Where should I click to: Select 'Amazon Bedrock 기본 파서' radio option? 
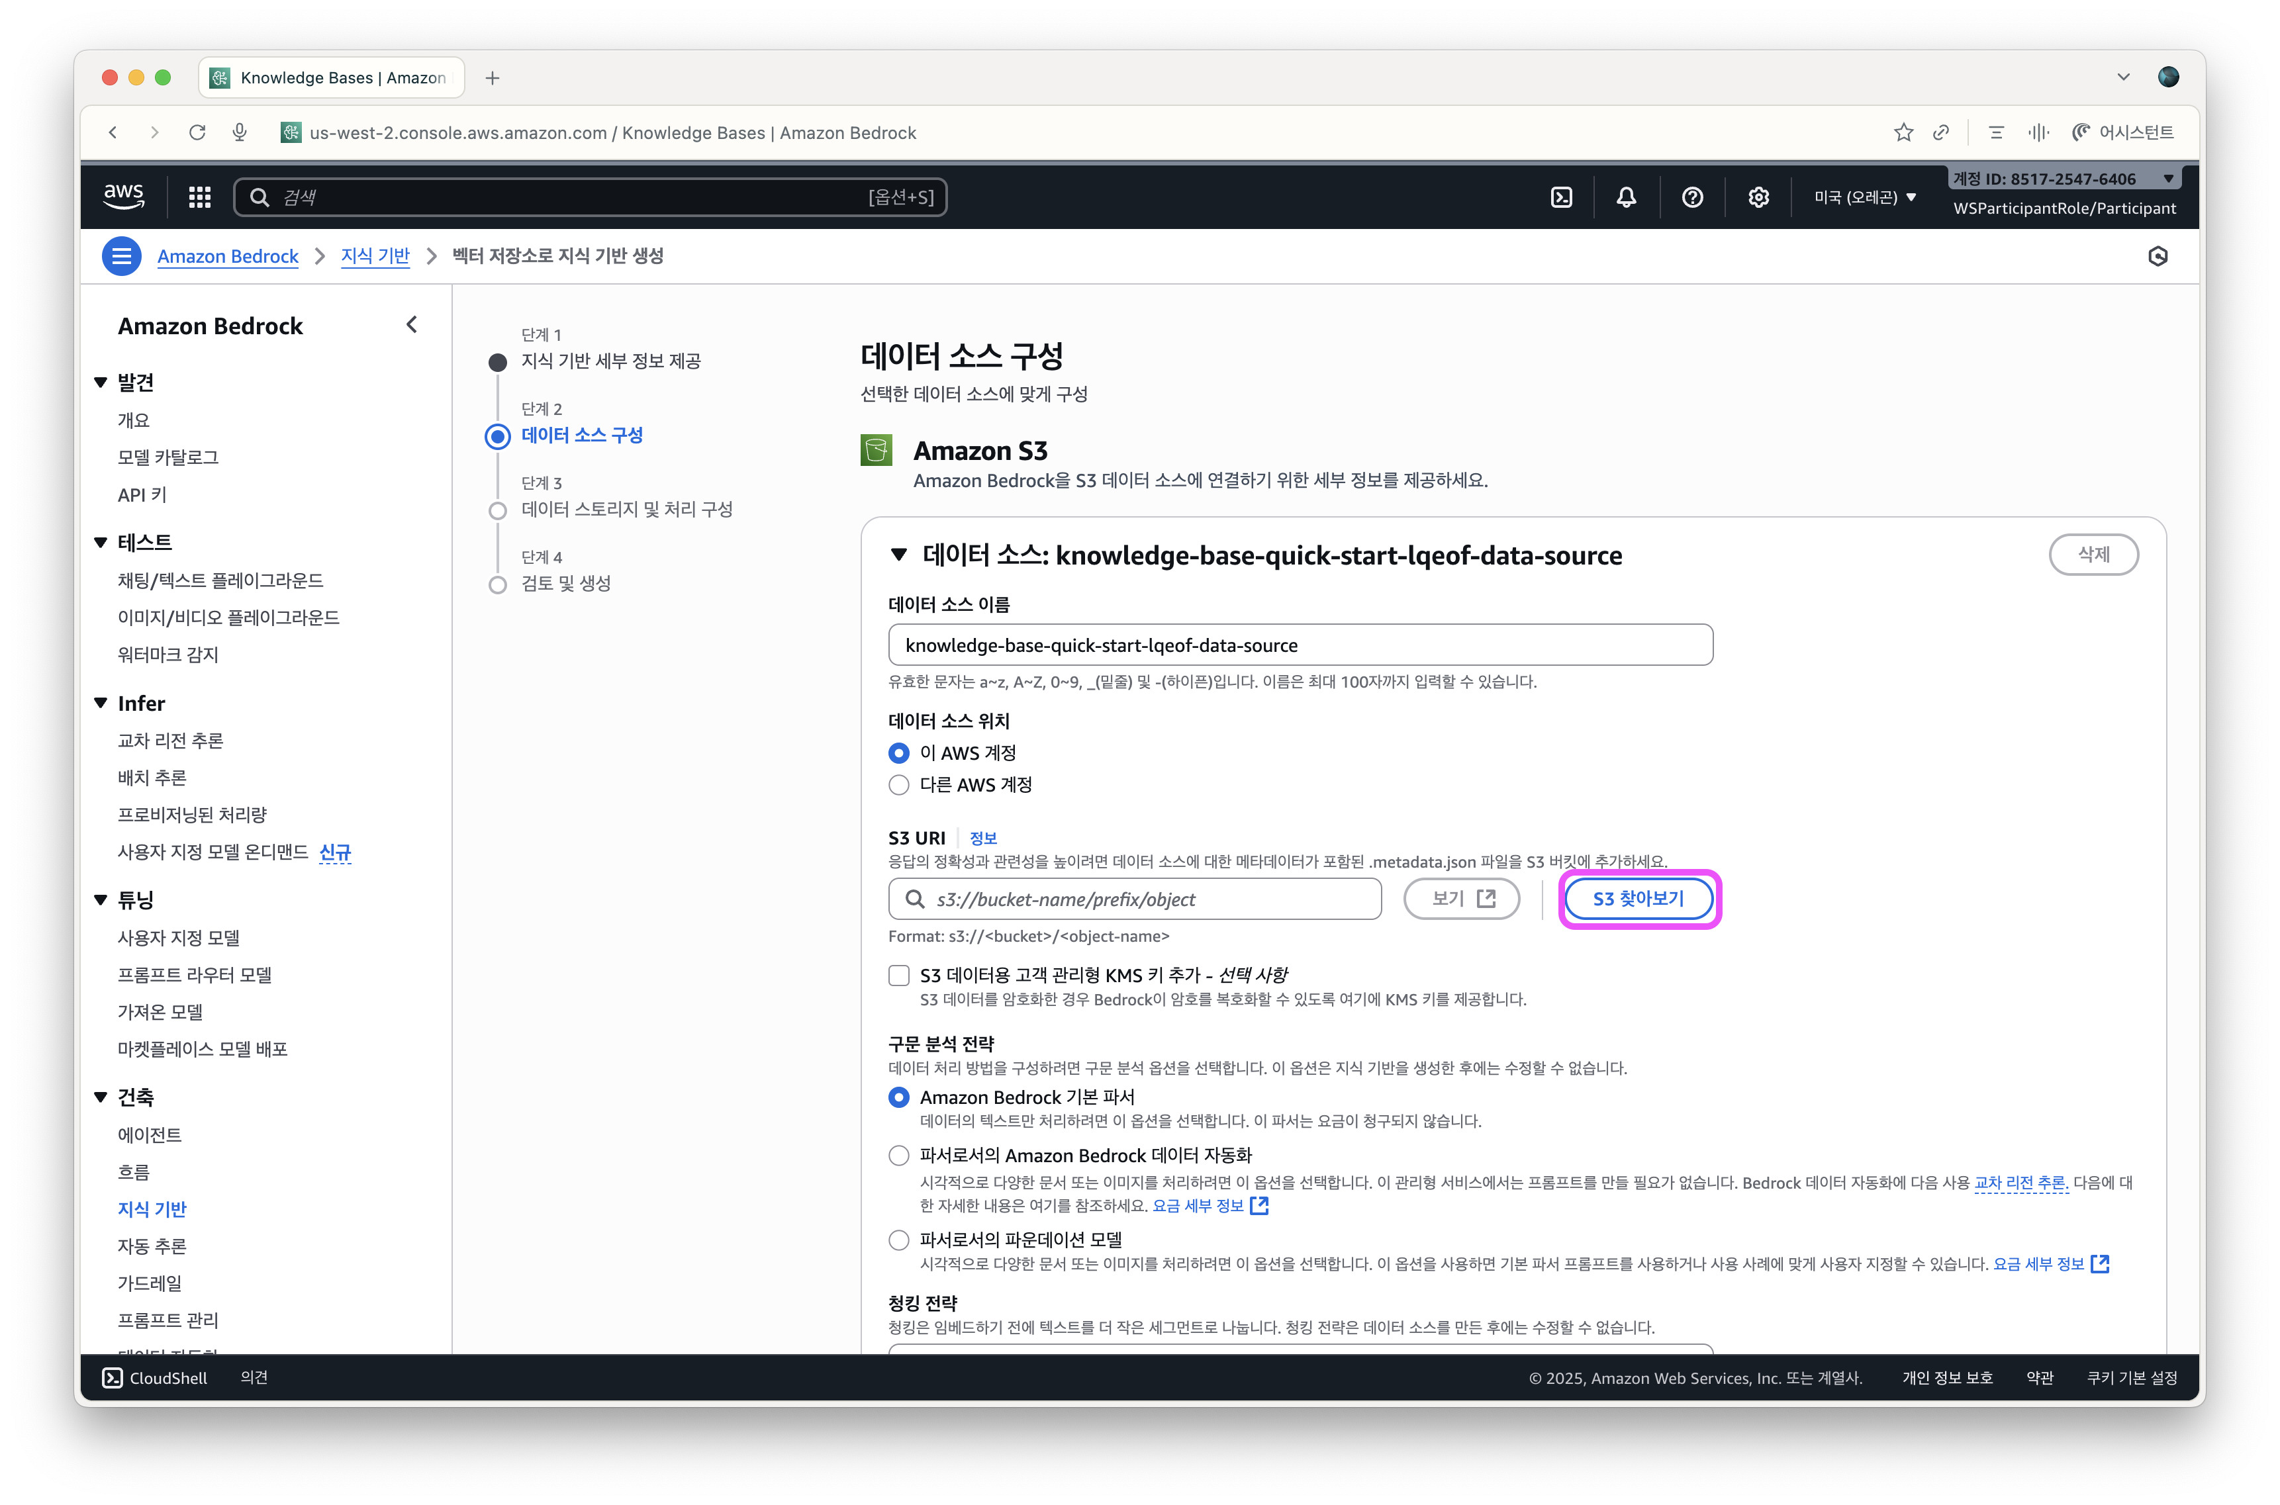pos(898,1097)
